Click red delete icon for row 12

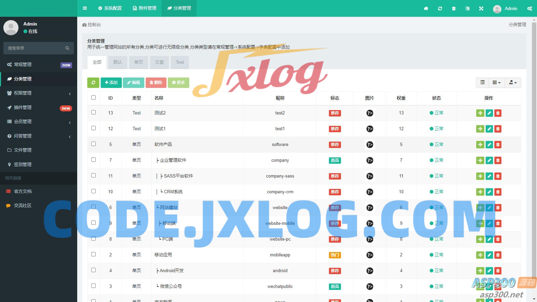498,129
